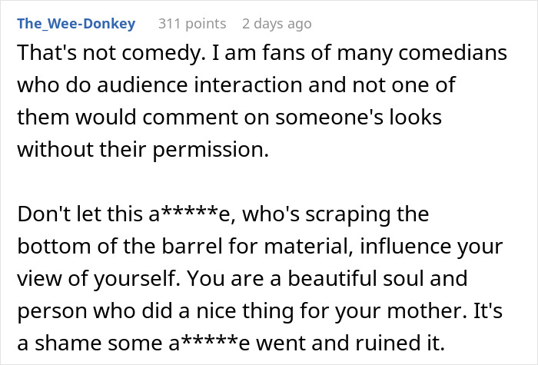Click the "2 days ago" timestamp
Image resolution: width=538 pixels, height=365 pixels.
click(277, 24)
